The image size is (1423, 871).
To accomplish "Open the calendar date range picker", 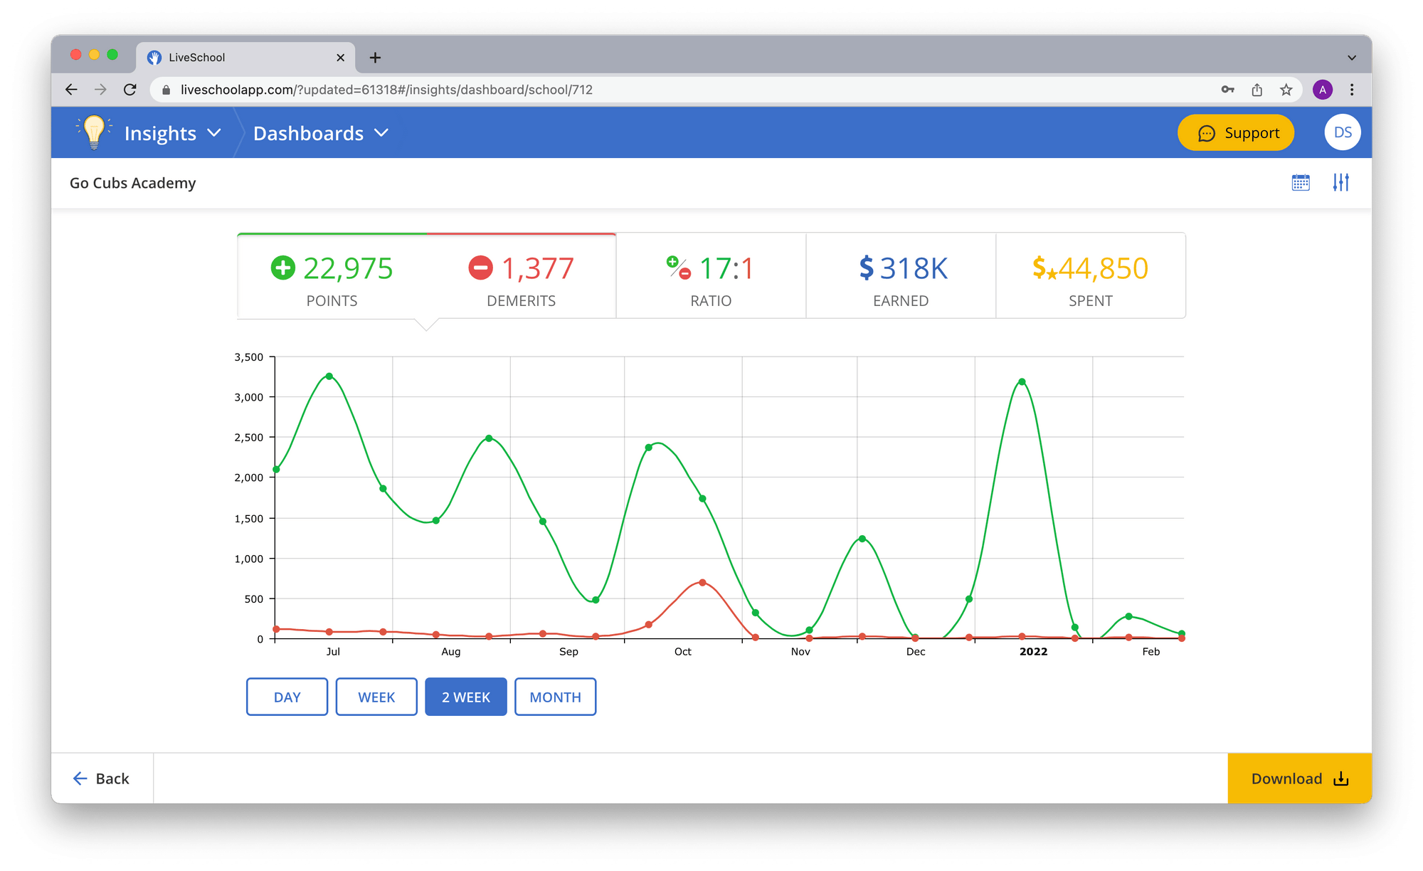I will (x=1301, y=182).
